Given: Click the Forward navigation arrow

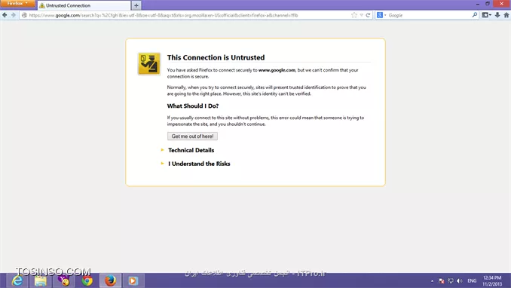Looking at the screenshot, I should coord(14,15).
